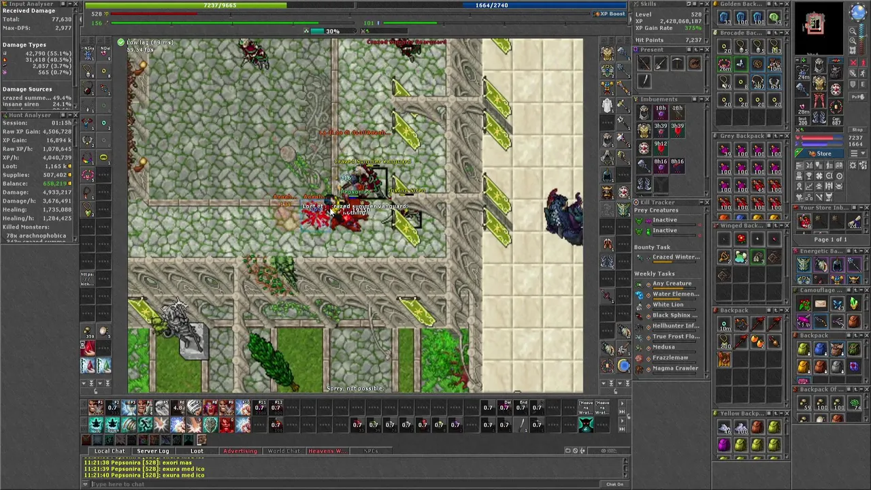Toggle the action bar lock icon
The width and height of the screenshot is (871, 490).
pos(629,416)
